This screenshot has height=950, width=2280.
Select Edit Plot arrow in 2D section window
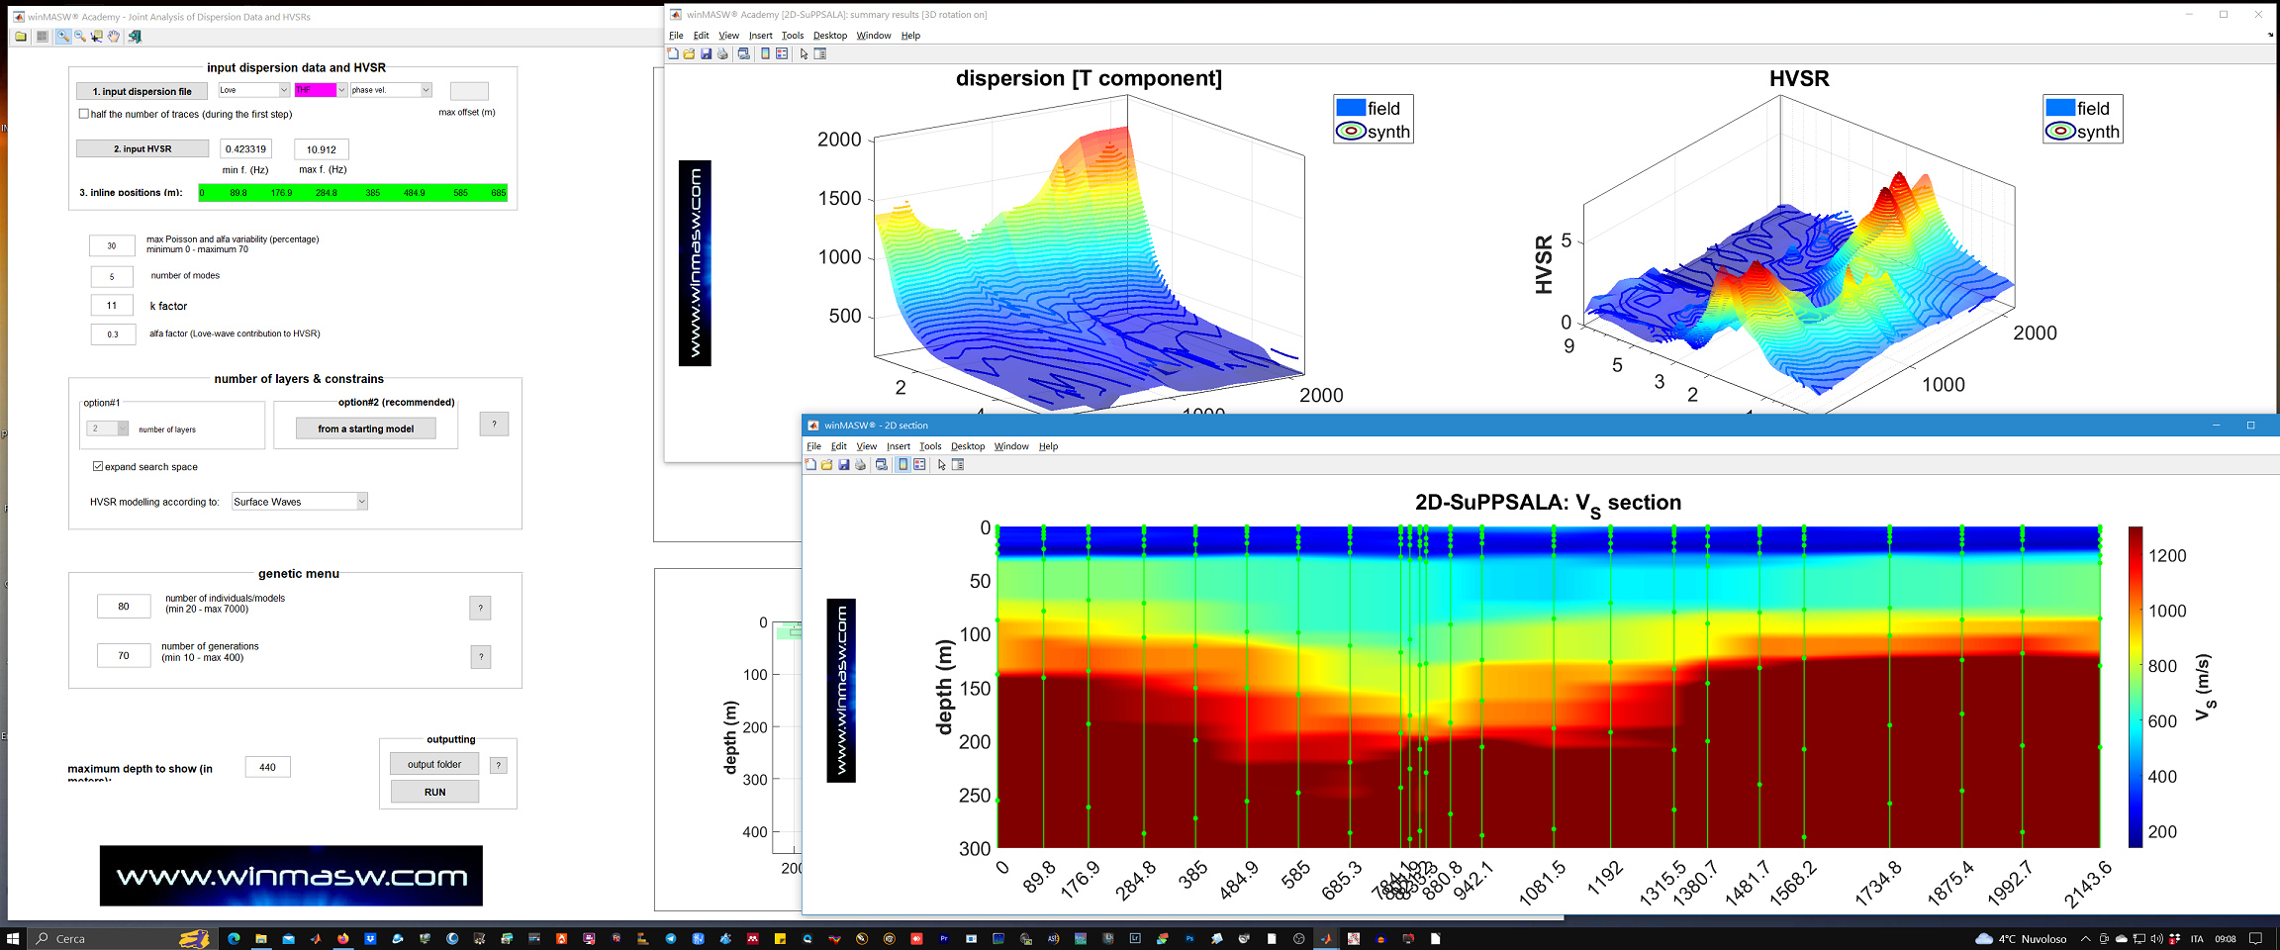(x=941, y=464)
